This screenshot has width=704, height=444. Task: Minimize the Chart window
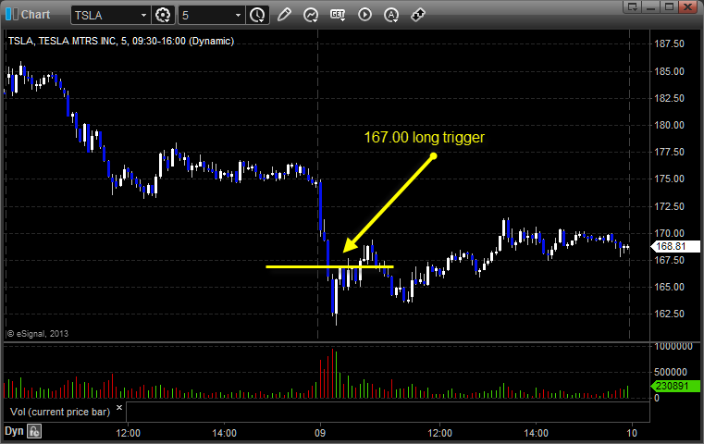click(x=651, y=6)
